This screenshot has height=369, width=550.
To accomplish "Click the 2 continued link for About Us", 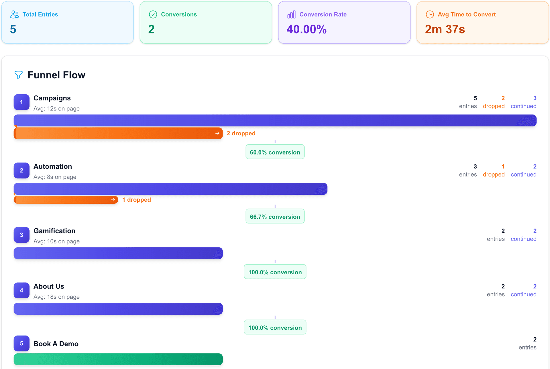I will (x=523, y=290).
